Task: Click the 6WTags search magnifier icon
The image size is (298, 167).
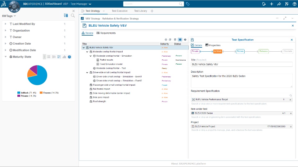Action: click(x=73, y=15)
